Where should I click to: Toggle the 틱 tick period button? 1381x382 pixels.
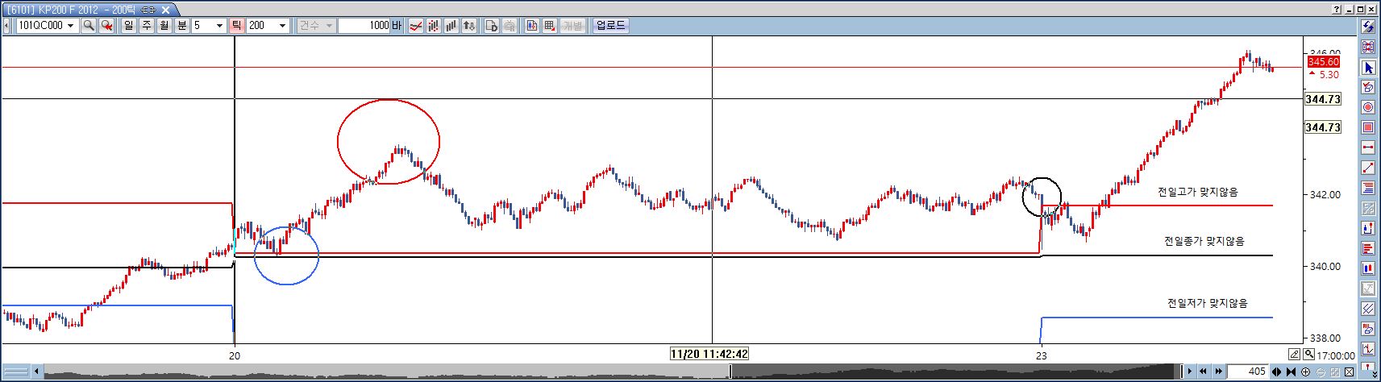click(237, 26)
